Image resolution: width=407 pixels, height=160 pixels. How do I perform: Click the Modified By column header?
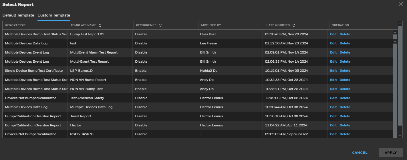point(211,25)
